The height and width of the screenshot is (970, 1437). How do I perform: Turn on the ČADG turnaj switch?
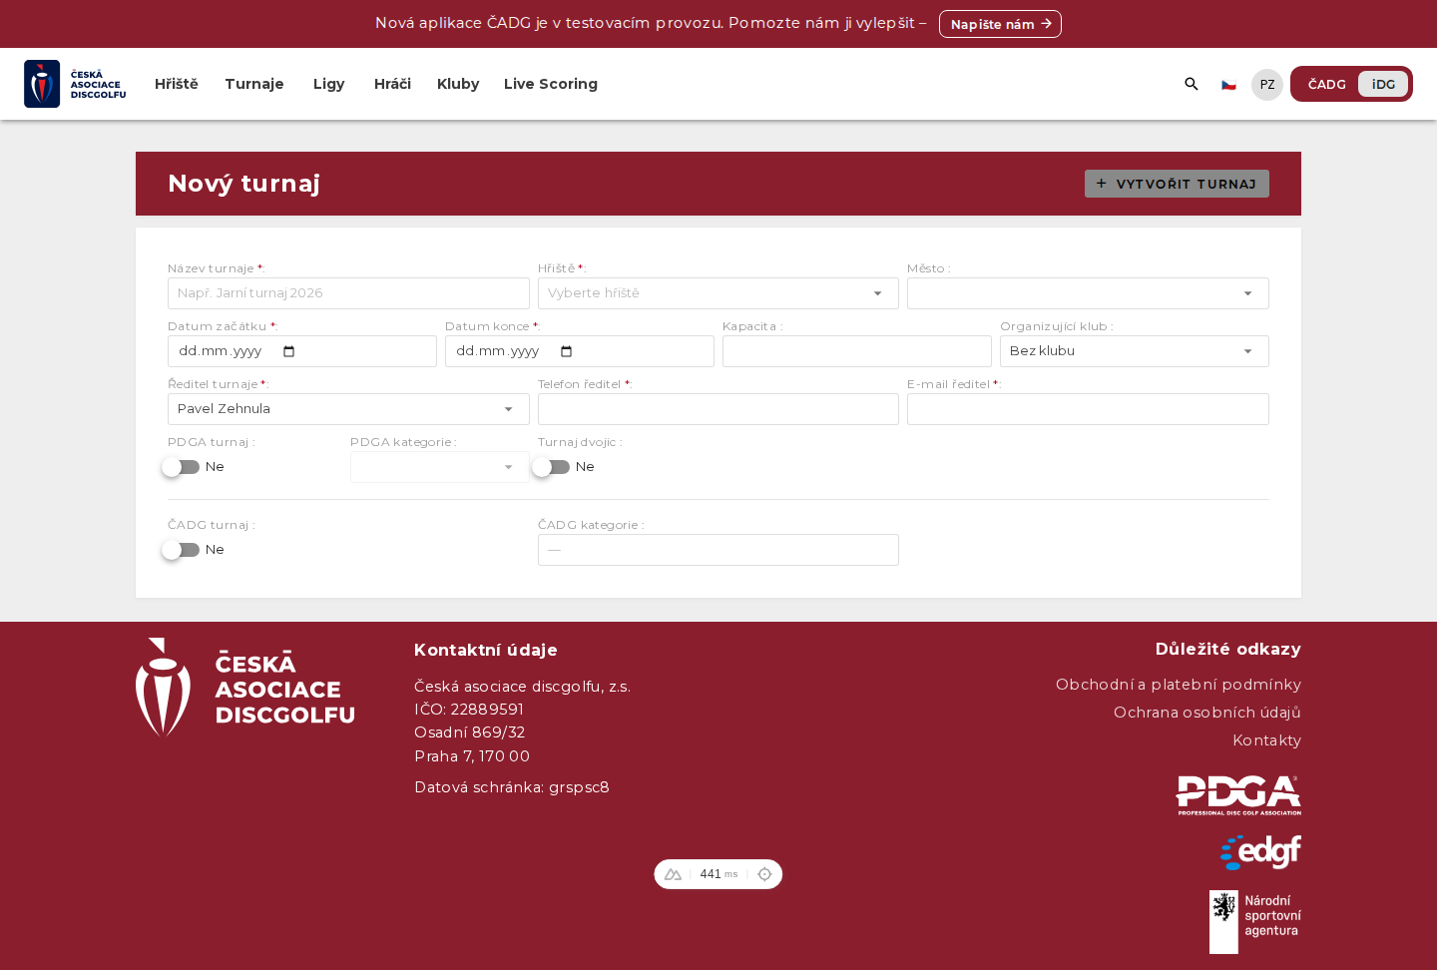click(182, 550)
